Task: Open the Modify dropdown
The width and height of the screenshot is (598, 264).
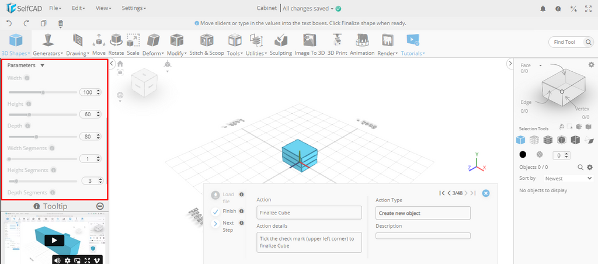Action: 177,44
